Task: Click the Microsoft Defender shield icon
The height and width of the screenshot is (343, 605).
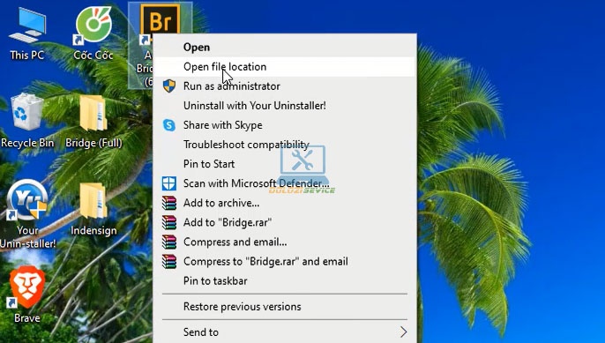Action: coord(169,183)
